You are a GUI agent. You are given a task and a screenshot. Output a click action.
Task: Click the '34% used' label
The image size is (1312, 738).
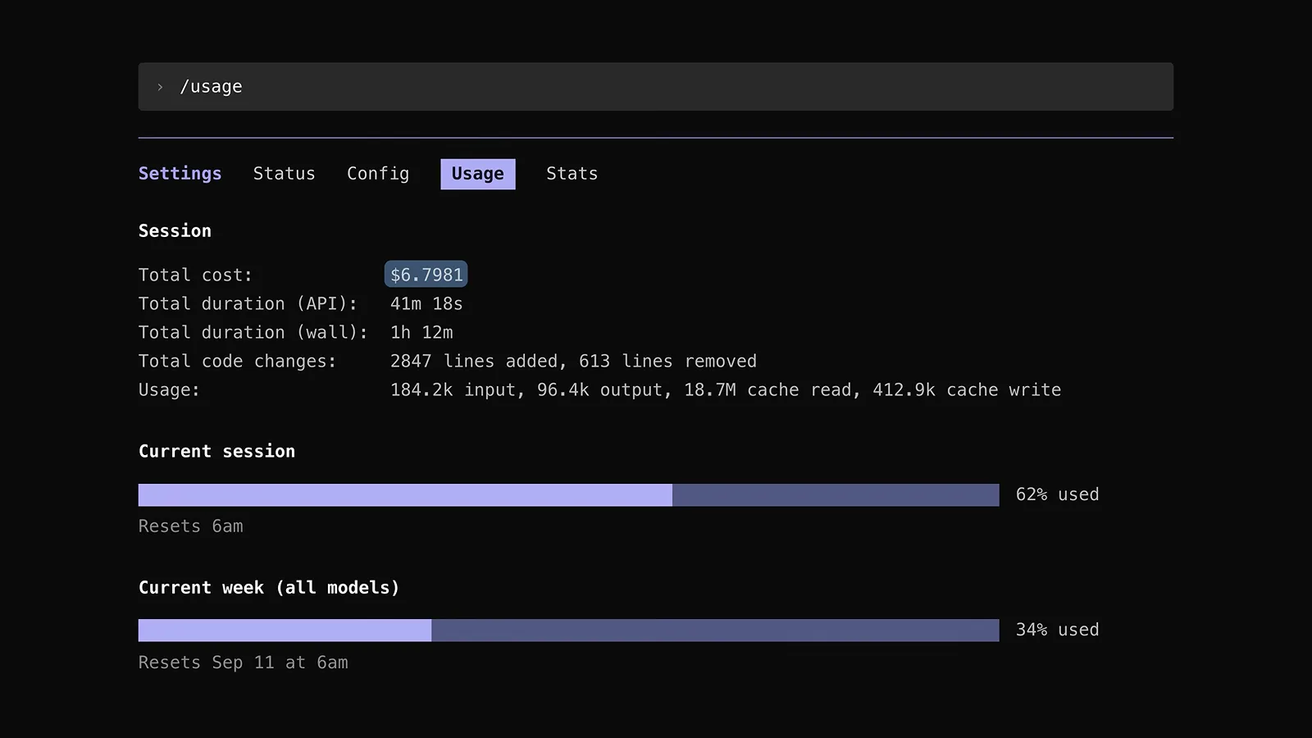(x=1058, y=630)
